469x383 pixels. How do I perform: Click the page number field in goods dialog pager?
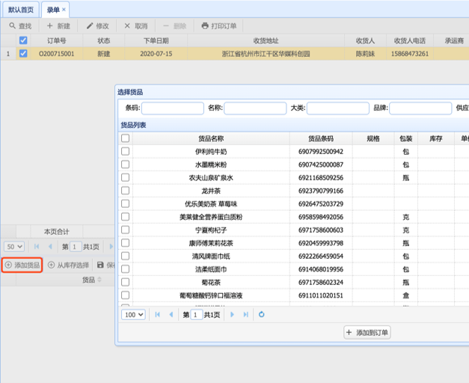196,314
